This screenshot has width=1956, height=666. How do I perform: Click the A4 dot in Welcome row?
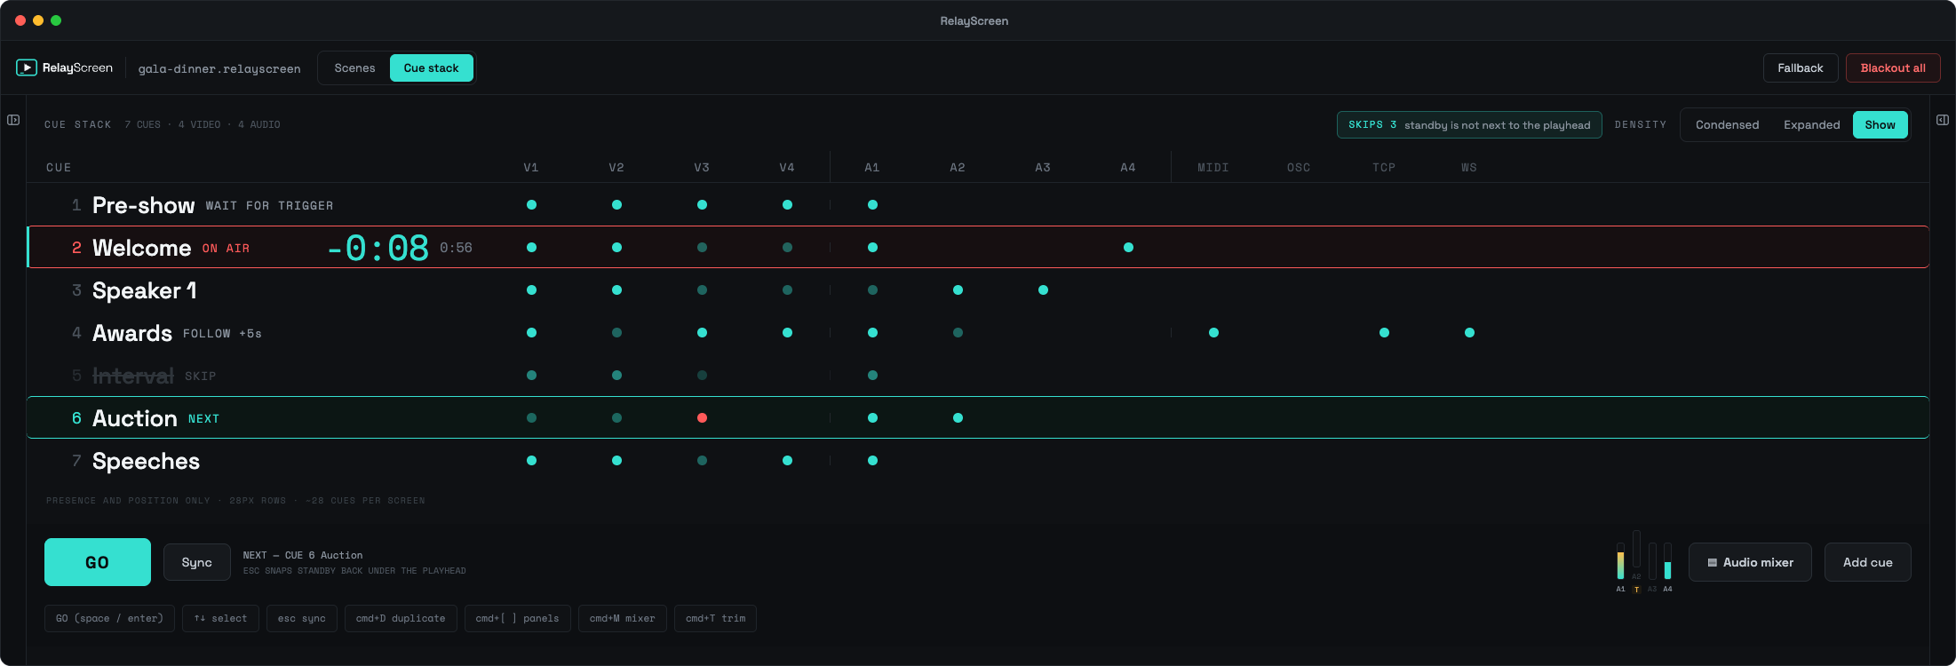click(x=1128, y=248)
